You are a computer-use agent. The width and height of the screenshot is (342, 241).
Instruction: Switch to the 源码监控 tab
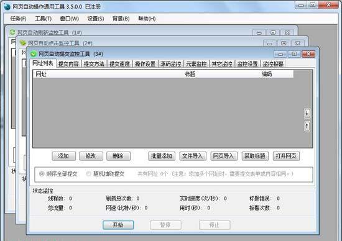(171, 64)
